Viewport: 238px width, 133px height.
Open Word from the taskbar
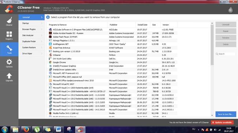59,129
